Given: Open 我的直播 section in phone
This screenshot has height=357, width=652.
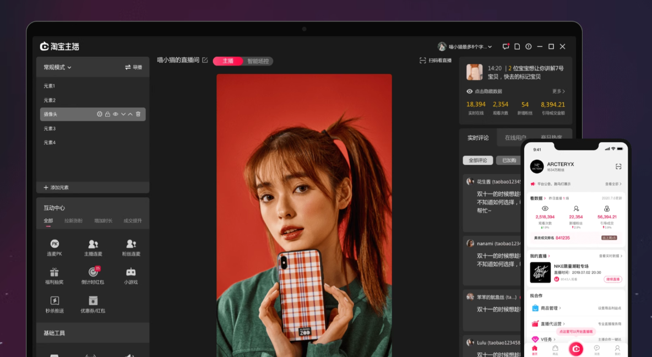Looking at the screenshot, I should pos(540,256).
